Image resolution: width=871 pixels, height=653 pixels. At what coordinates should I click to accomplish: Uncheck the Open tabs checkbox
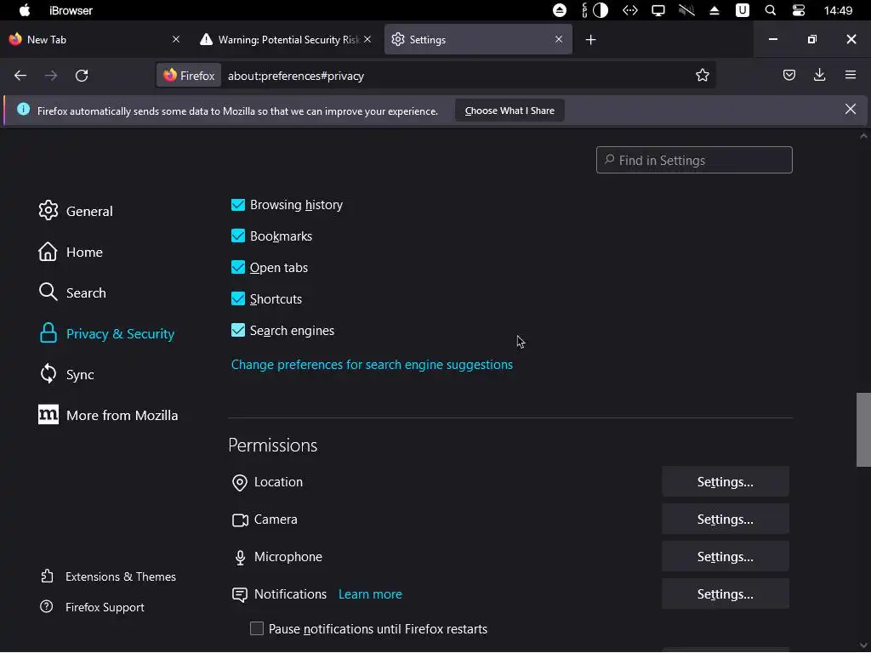pyautogui.click(x=238, y=268)
